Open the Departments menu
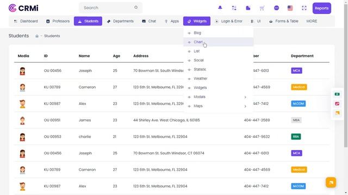 tap(120, 21)
